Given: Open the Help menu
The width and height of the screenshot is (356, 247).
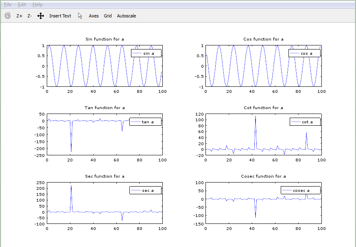Looking at the screenshot, I should [37, 4].
